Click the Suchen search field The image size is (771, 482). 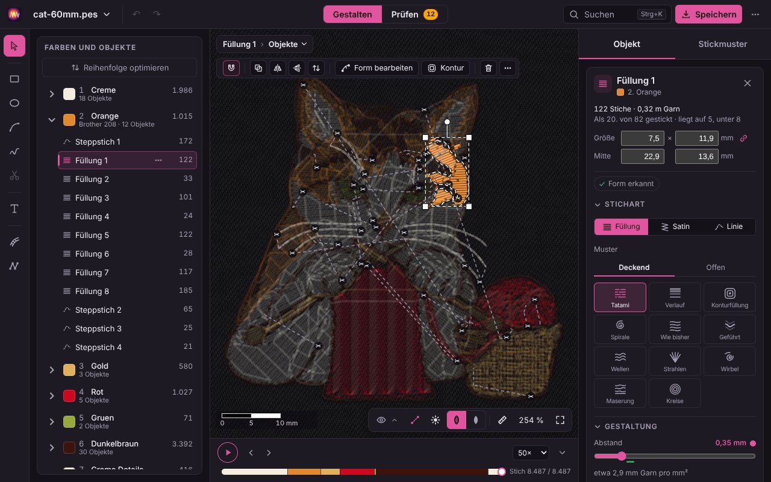pyautogui.click(x=617, y=14)
